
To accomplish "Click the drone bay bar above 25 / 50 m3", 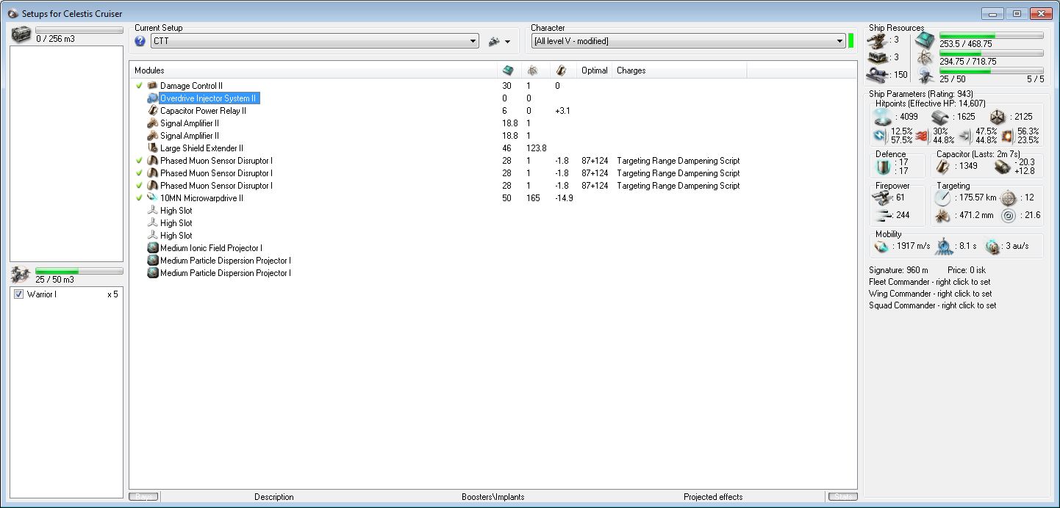I will (79, 272).
